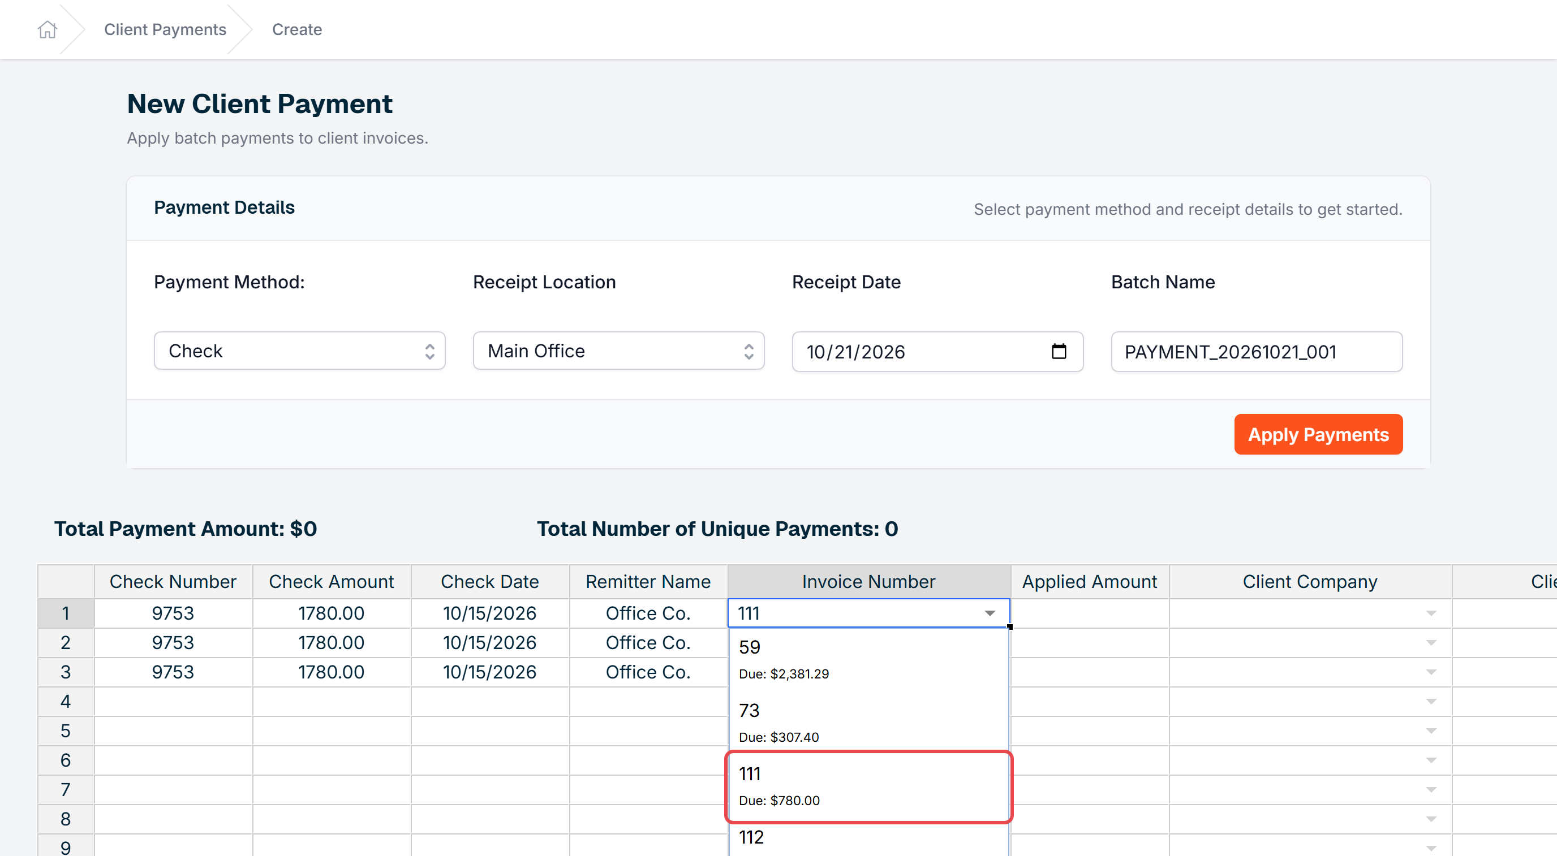1557x856 pixels.
Task: Select the Applied Amount column header
Action: [1089, 581]
